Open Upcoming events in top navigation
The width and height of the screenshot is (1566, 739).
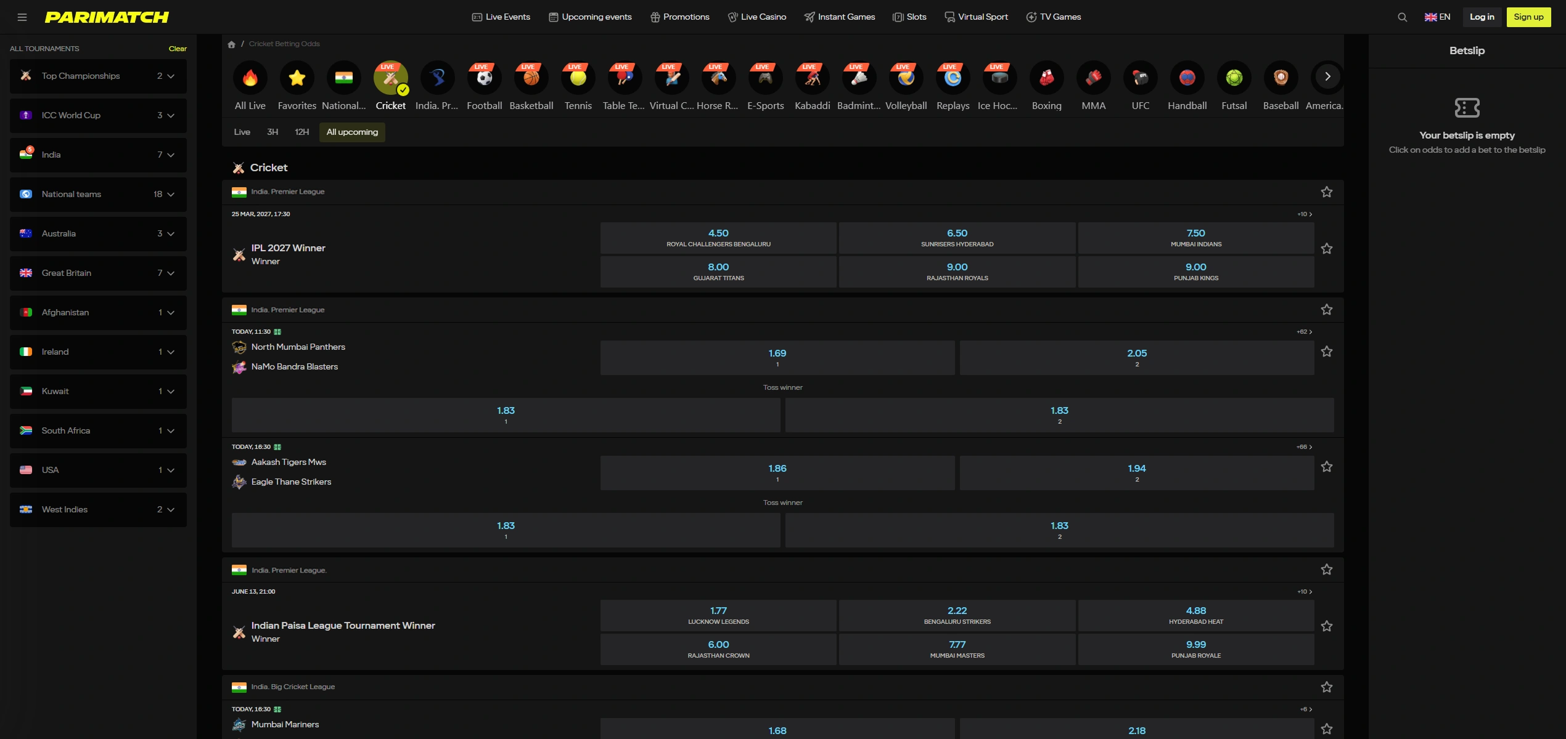[590, 17]
